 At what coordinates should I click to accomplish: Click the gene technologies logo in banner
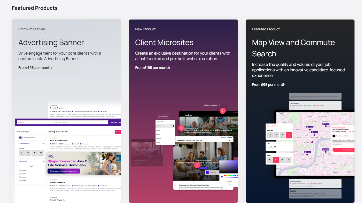coord(51,156)
